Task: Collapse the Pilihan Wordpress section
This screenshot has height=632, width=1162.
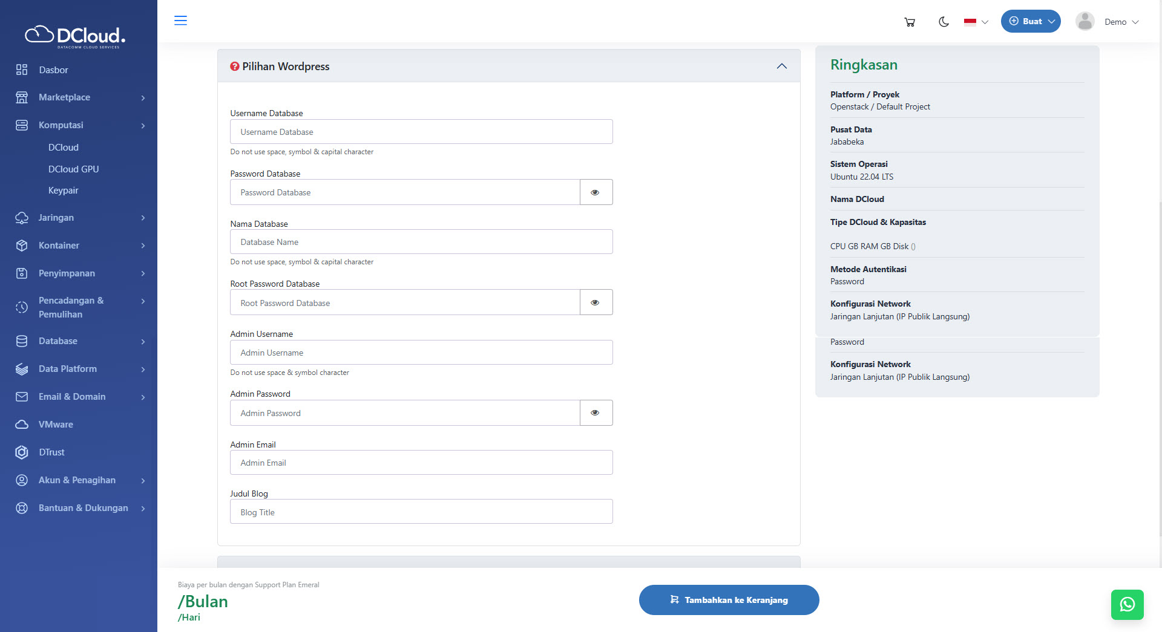Action: click(x=781, y=67)
